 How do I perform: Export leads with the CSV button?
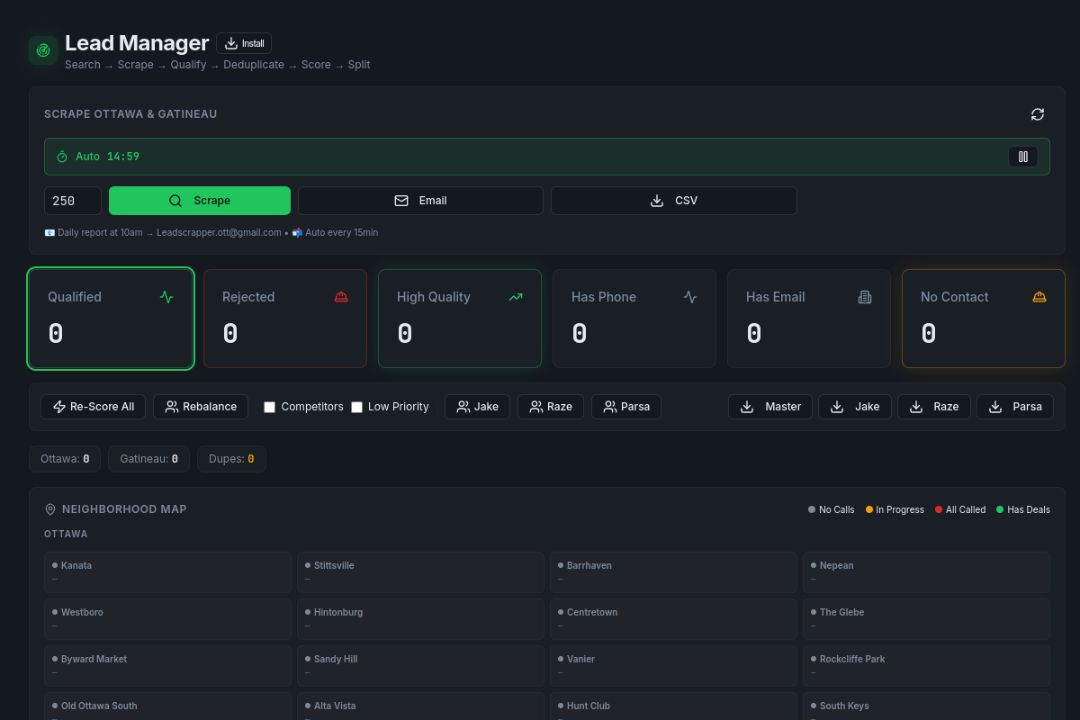pyautogui.click(x=674, y=201)
